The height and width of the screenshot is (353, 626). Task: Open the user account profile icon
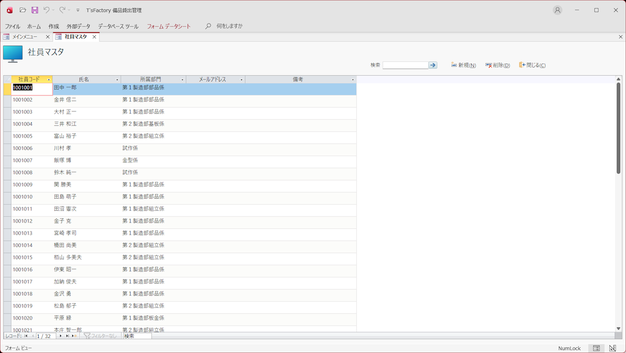click(x=557, y=10)
